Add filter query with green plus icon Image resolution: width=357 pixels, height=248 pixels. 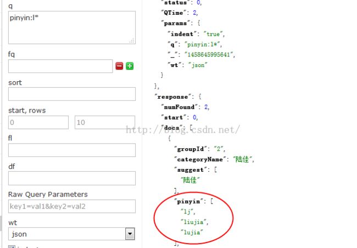tap(130, 66)
